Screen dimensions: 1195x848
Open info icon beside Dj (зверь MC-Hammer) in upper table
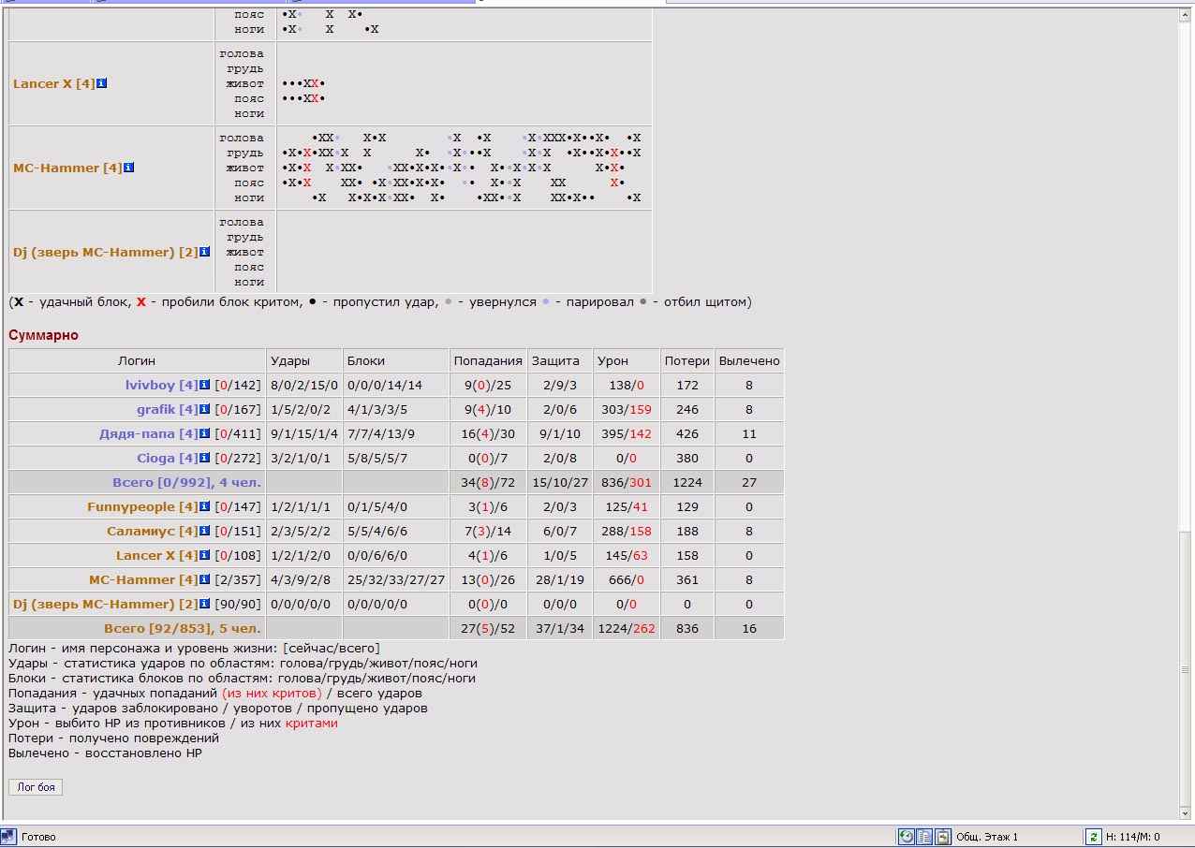pos(205,252)
